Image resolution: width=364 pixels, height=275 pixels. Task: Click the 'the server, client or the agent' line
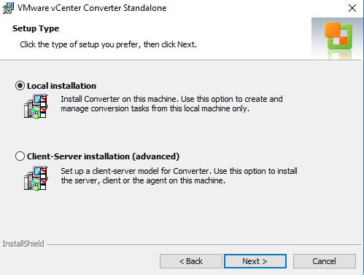pyautogui.click(x=143, y=180)
